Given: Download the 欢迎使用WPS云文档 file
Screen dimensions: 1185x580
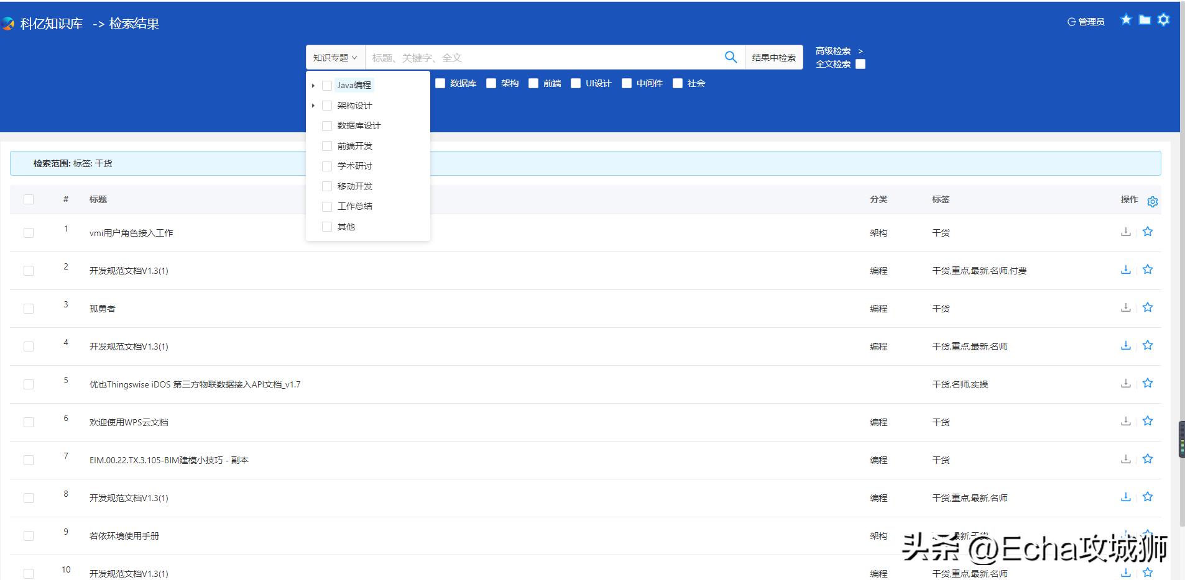Looking at the screenshot, I should click(x=1125, y=421).
